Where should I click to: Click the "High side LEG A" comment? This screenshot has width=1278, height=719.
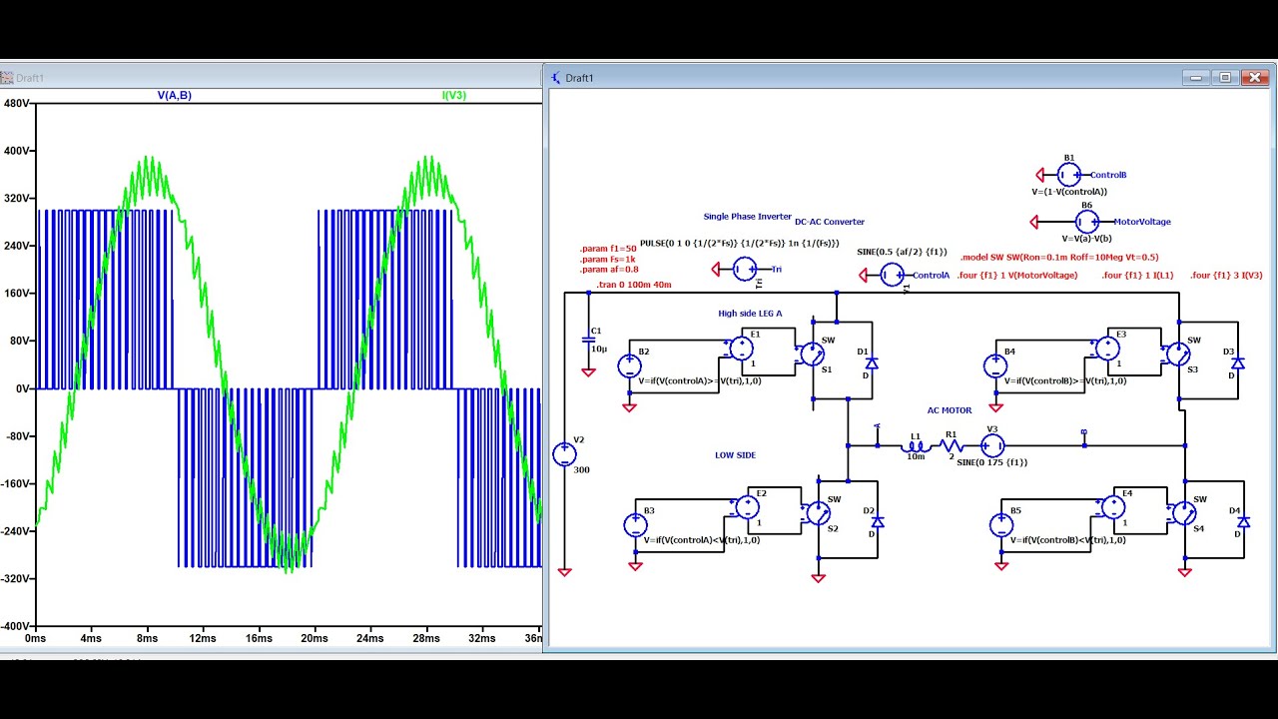tap(750, 314)
